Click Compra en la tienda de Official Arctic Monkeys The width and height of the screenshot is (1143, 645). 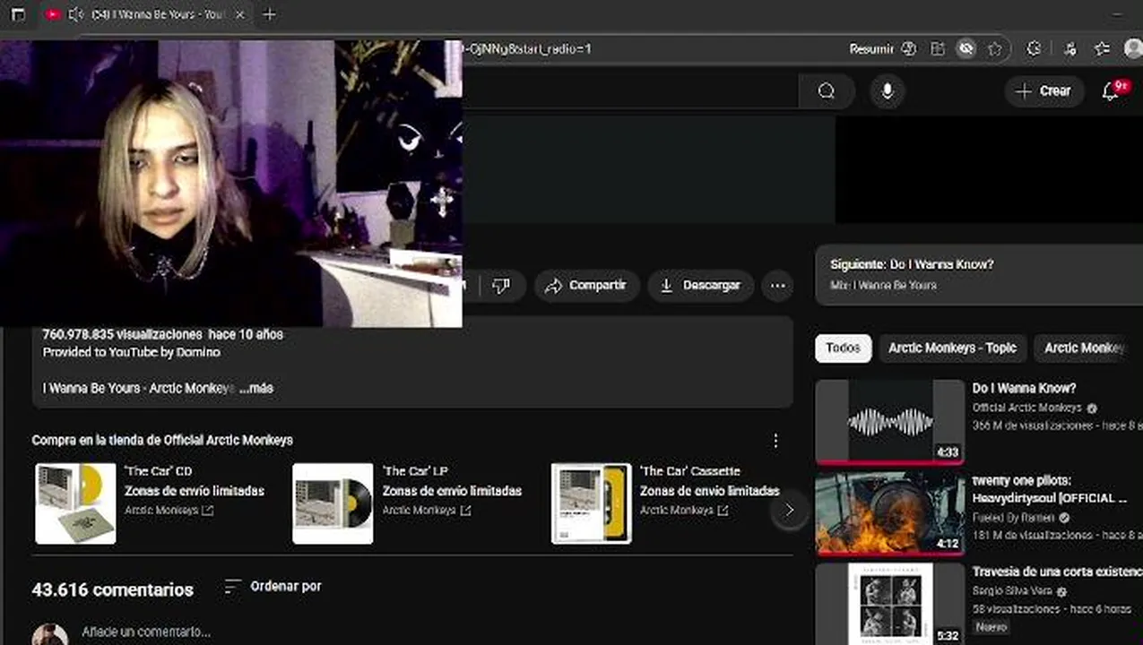[x=162, y=441]
